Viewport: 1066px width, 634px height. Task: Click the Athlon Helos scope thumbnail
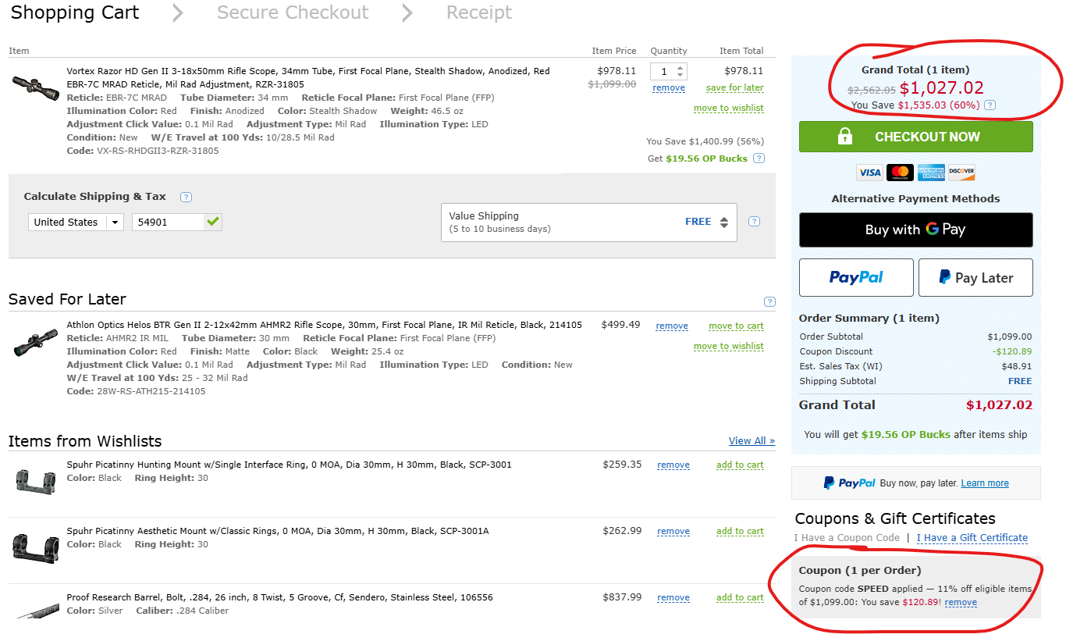coord(36,342)
